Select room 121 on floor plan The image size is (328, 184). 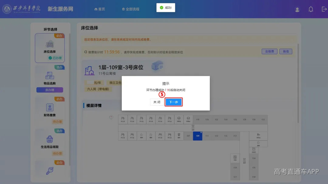pos(235,177)
